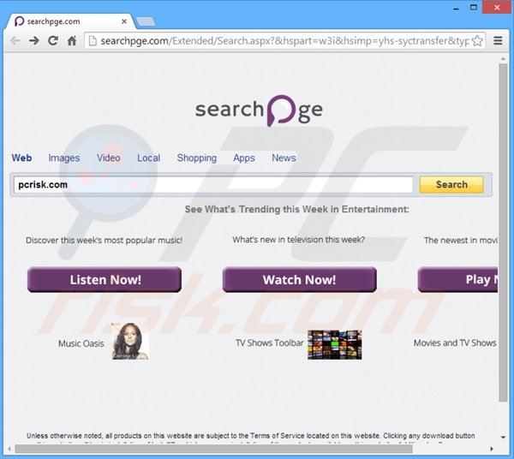Image resolution: width=514 pixels, height=459 pixels.
Task: Go to the home page icon
Action: tap(72, 41)
